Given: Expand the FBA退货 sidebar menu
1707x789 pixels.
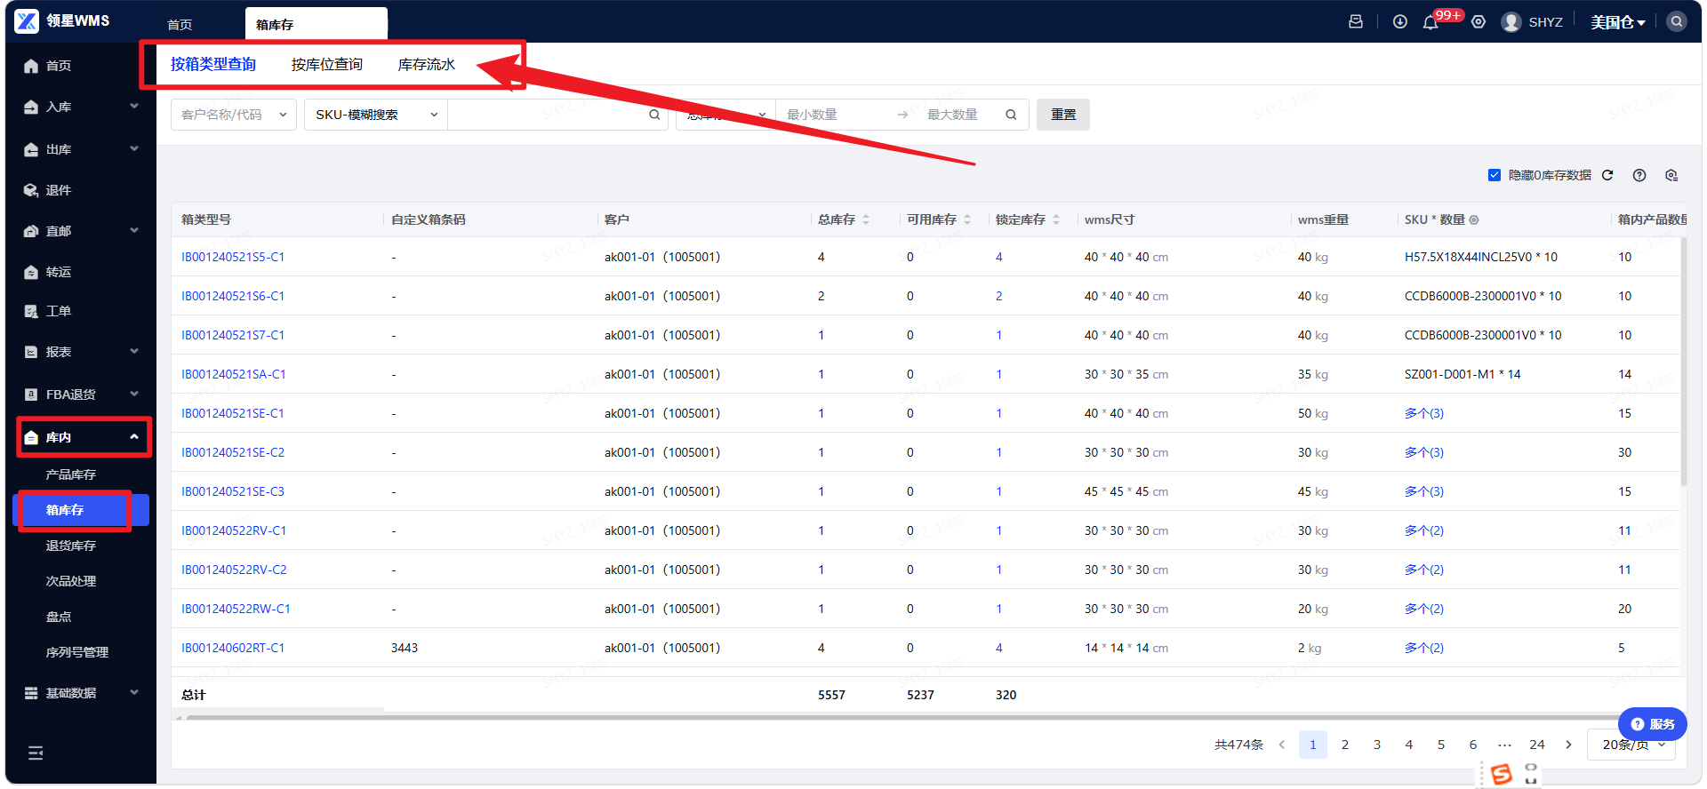Looking at the screenshot, I should 81,394.
